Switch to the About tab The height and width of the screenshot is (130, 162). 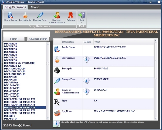(35, 7)
